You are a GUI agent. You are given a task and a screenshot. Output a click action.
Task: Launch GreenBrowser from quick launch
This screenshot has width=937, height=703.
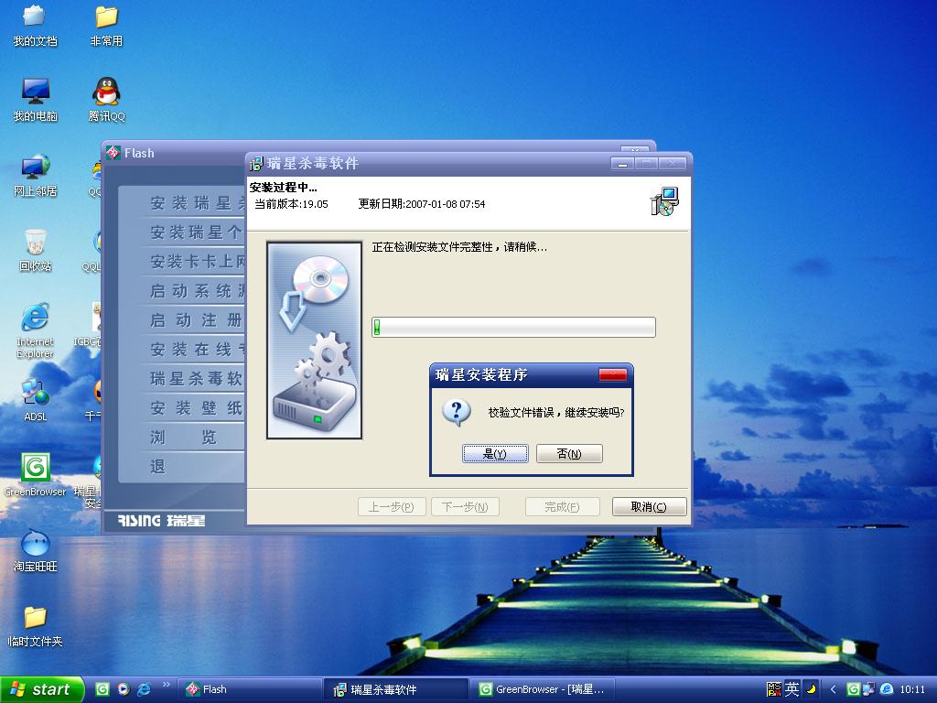tap(102, 689)
